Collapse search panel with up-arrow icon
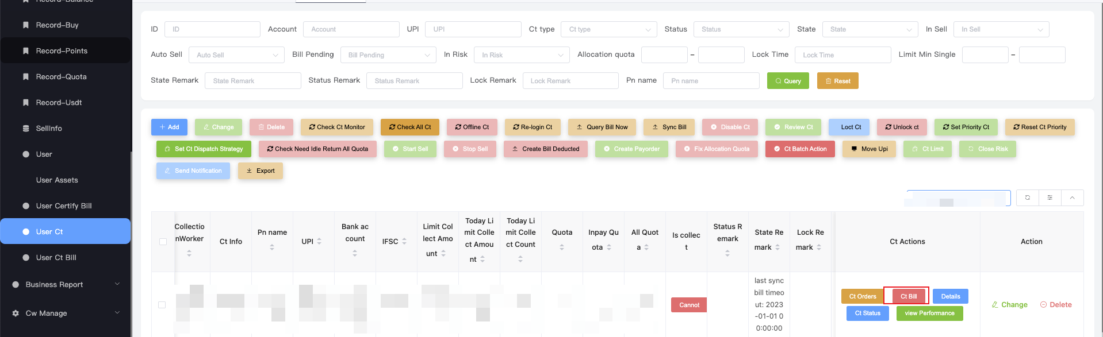Viewport: 1103px width, 337px height. click(x=1072, y=197)
